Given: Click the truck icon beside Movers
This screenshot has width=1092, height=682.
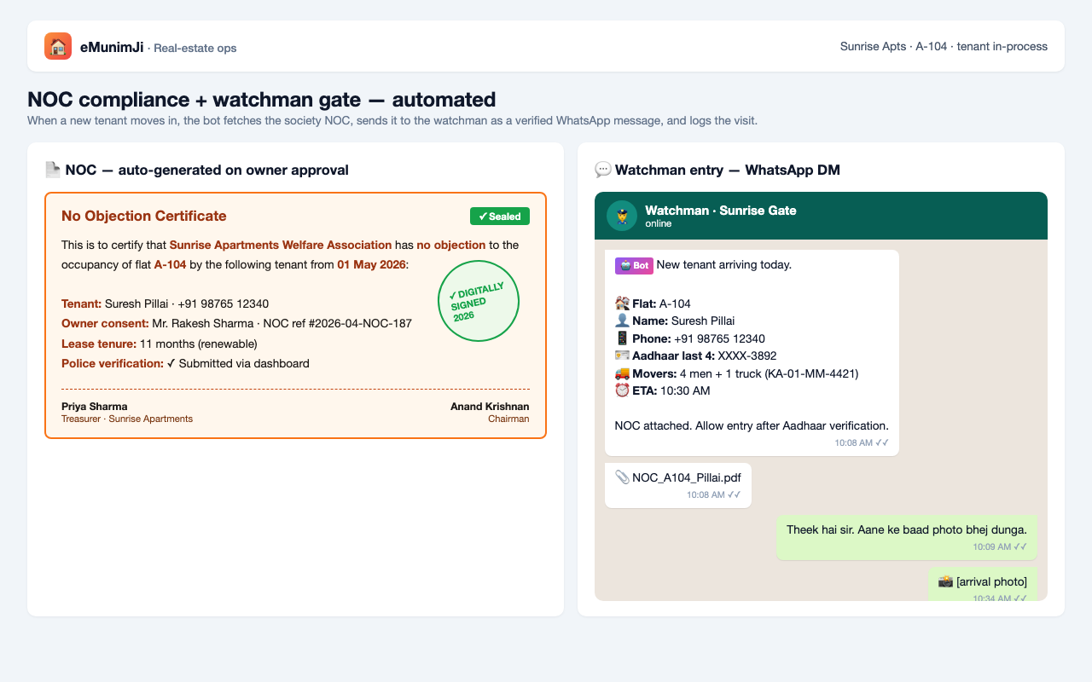Looking at the screenshot, I should 622,373.
